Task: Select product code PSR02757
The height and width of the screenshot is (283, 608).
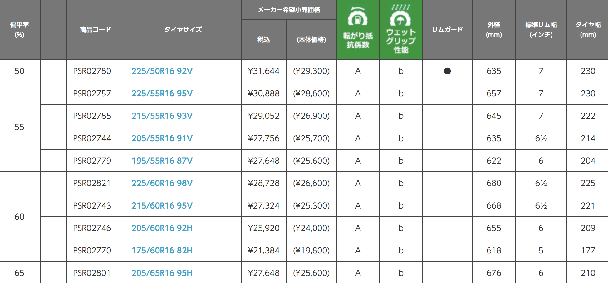Action: pos(92,94)
